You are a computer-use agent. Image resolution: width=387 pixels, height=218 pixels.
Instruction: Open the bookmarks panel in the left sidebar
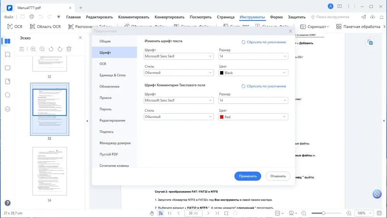pos(8,54)
